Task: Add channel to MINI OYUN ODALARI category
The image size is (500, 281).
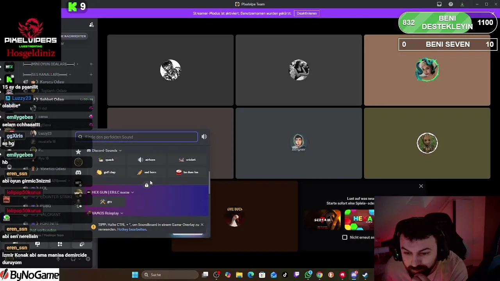Action: [91, 64]
